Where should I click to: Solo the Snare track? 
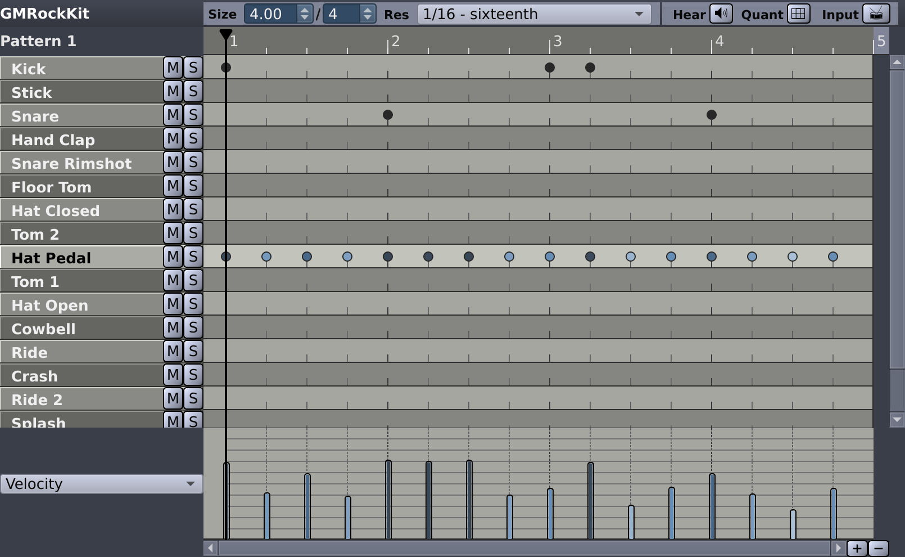pyautogui.click(x=193, y=114)
